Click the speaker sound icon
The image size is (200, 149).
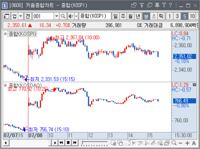(71, 16)
